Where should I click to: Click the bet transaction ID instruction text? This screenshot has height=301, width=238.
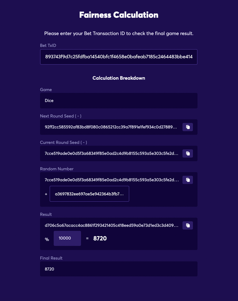click(119, 33)
